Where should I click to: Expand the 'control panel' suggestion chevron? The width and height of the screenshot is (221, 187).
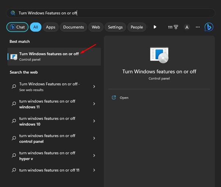94,138
